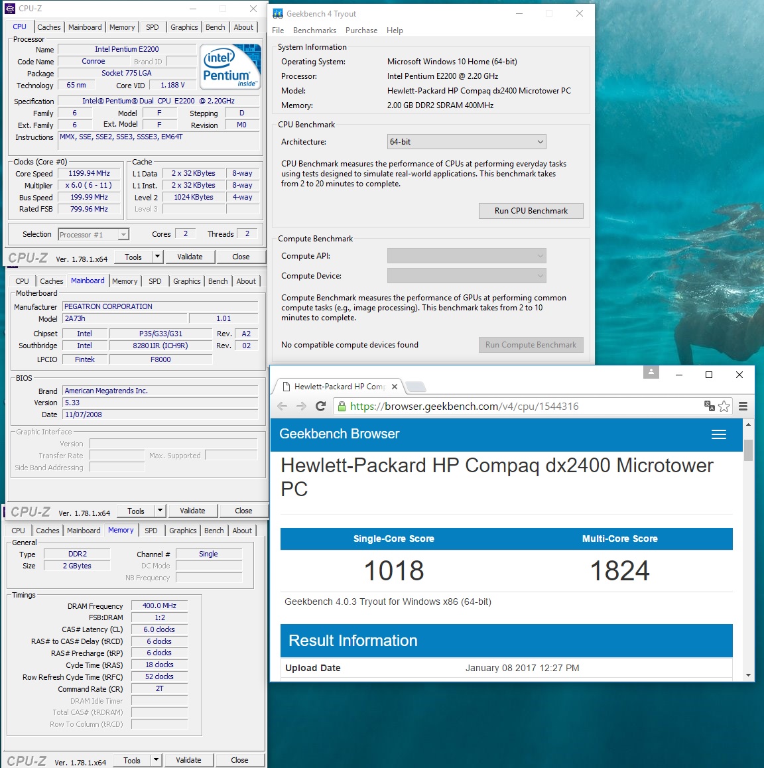Click the BIOS date 11/07/2008 field
This screenshot has height=768, width=764.
(160, 415)
